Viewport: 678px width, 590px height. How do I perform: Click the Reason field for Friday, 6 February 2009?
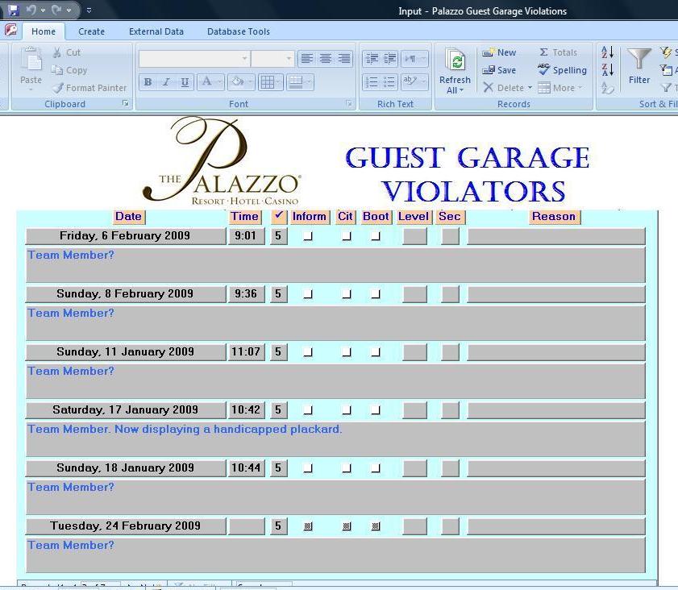pos(556,236)
